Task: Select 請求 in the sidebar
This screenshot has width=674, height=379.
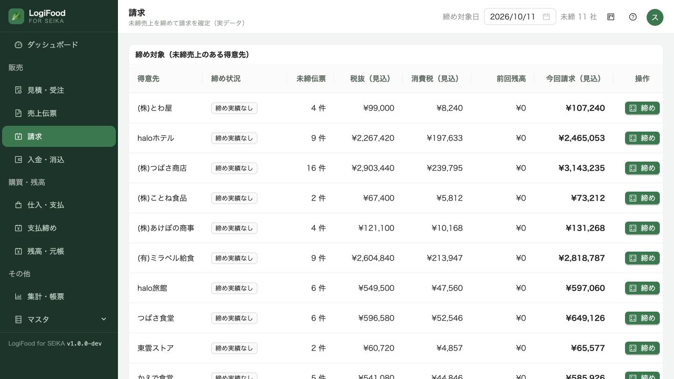Action: tap(59, 136)
